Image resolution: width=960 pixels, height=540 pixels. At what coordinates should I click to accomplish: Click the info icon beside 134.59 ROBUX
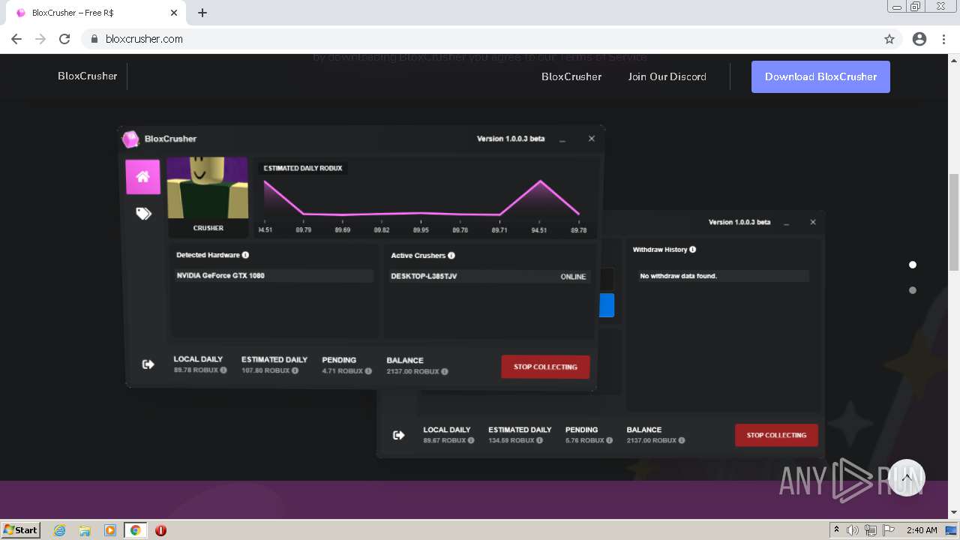point(539,440)
